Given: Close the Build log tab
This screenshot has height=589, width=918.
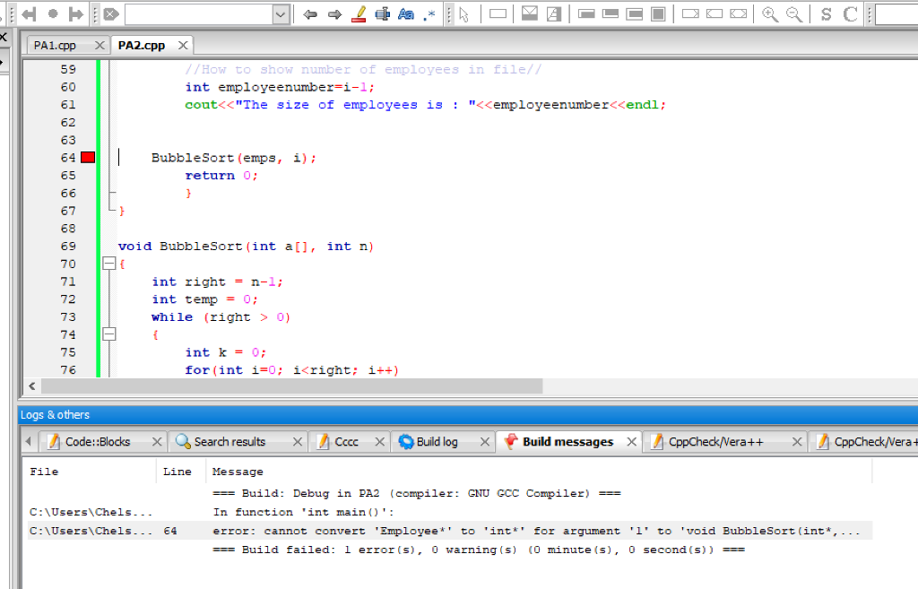Looking at the screenshot, I should point(485,442).
